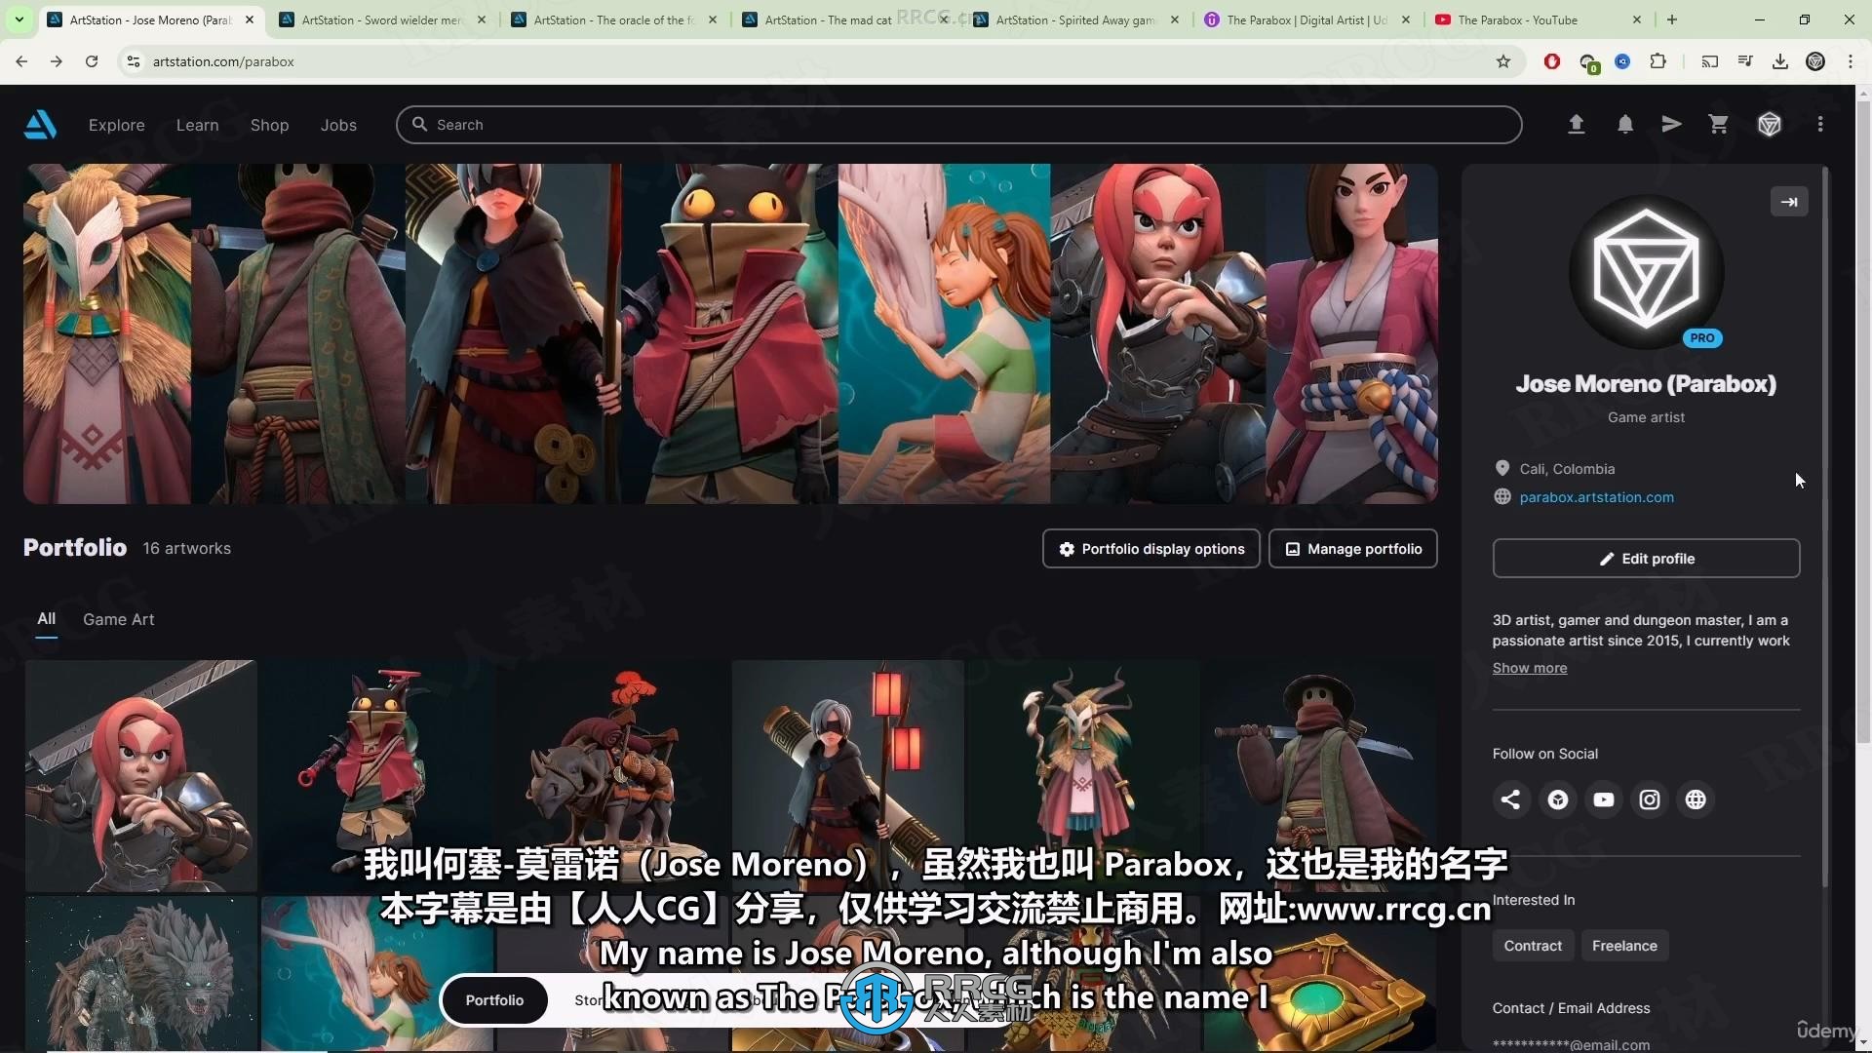Click the ArtStation home logo icon
This screenshot has width=1872, height=1053.
[x=39, y=124]
